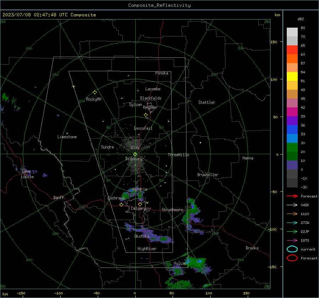Click the Drumheller town label
The width and height of the screenshot is (319, 298).
point(208,175)
